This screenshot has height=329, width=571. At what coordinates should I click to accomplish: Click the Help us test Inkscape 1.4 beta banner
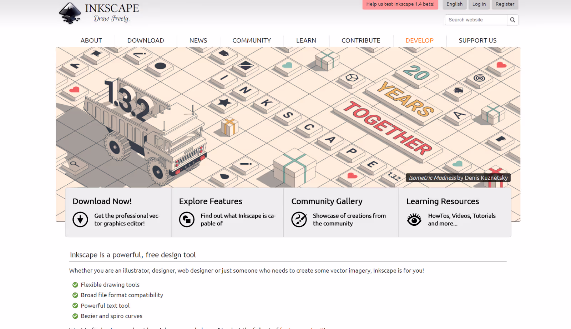coord(400,5)
